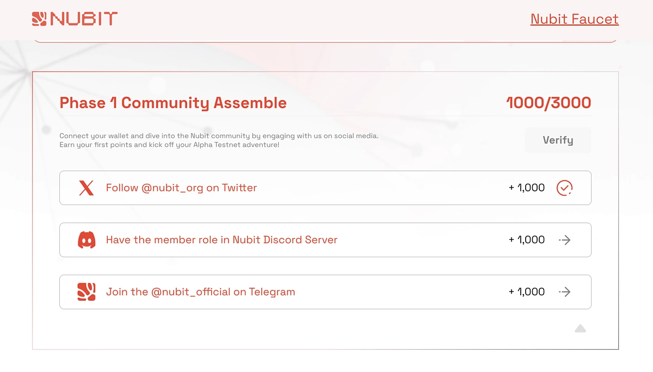Viewport: 653px width, 372px height.
Task: Click the Phase 1 description text
Action: coord(219,140)
